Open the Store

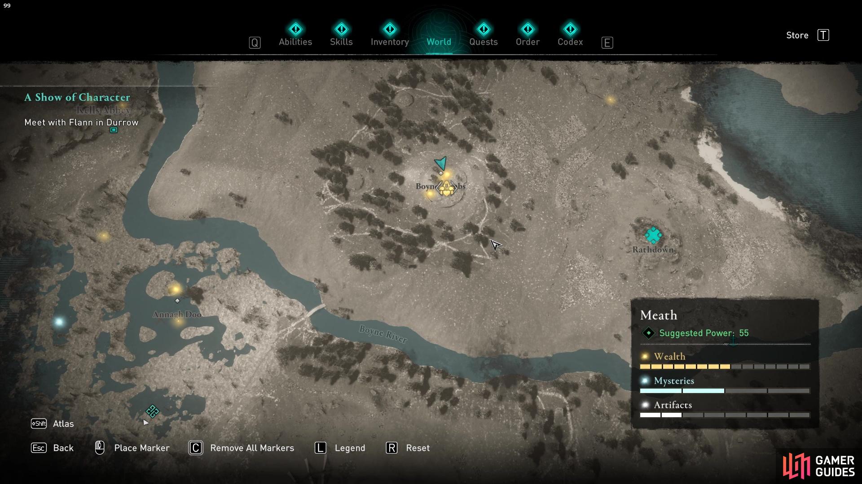[x=797, y=35]
